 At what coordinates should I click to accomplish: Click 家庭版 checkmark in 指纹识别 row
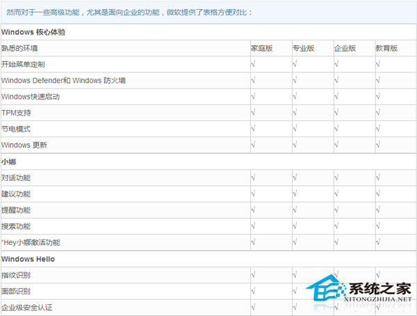tap(253, 275)
